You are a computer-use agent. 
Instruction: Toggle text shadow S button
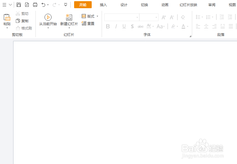[x=132, y=26]
